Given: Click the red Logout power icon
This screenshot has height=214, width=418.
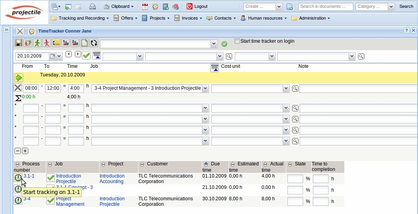Looking at the screenshot, I should [x=190, y=7].
